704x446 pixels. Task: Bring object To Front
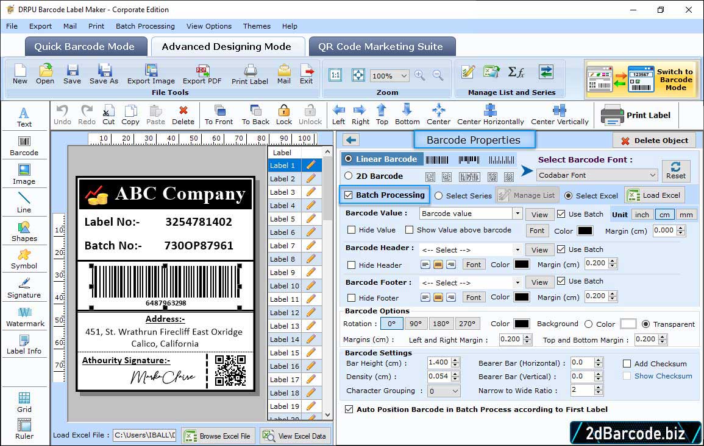tap(219, 115)
